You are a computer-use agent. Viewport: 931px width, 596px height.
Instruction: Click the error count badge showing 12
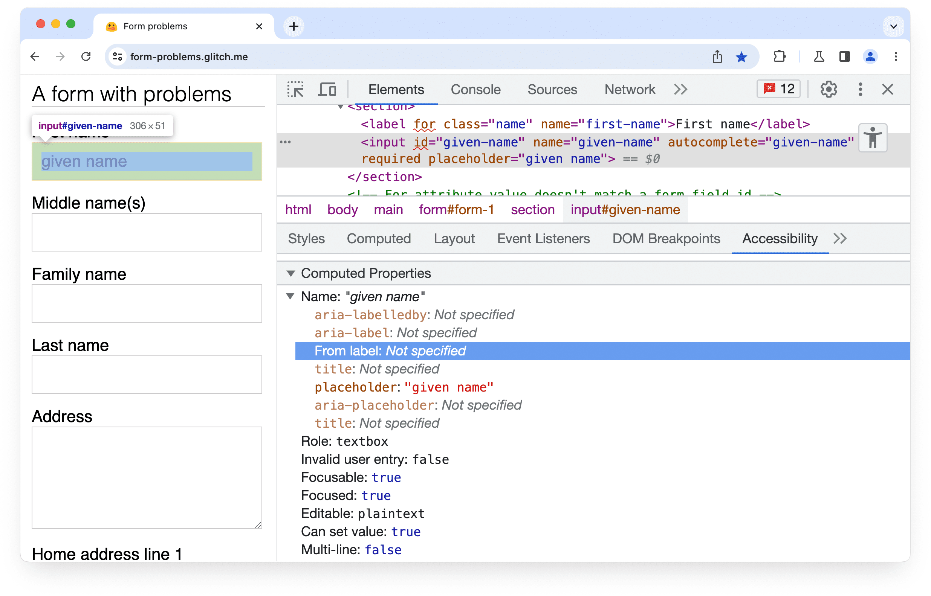click(x=778, y=90)
